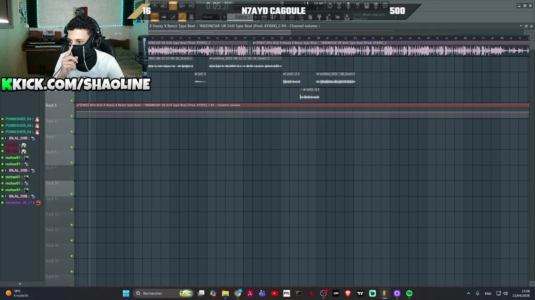Toggle the metronome icon in FL Studio
The image size is (535, 300).
click(154, 5)
